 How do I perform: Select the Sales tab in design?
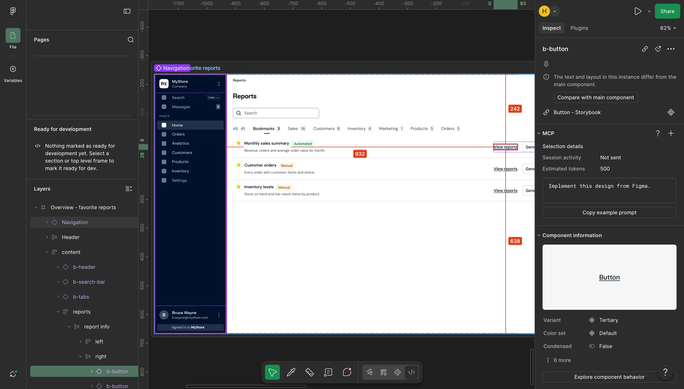click(x=296, y=128)
